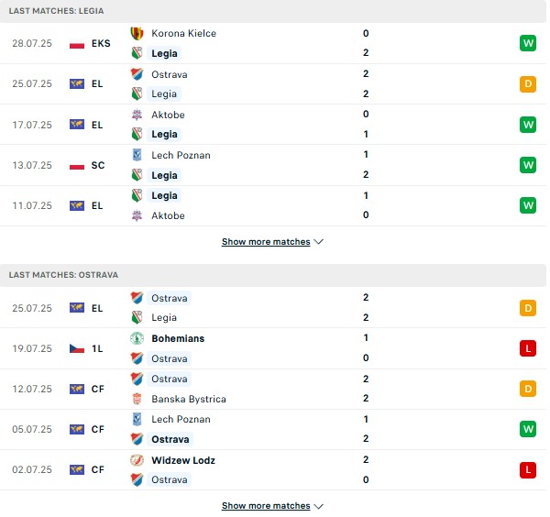Open the 05.07.25 Lech Poznan vs Ostrava row
Viewport: 550px width, 517px height.
[273, 430]
